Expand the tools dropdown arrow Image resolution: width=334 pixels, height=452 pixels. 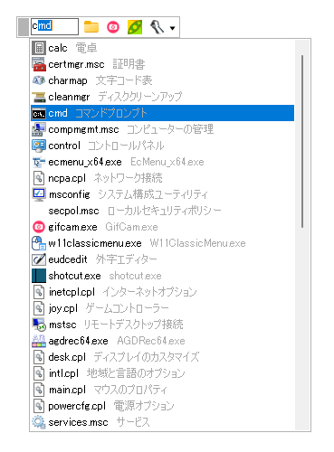pos(172,28)
